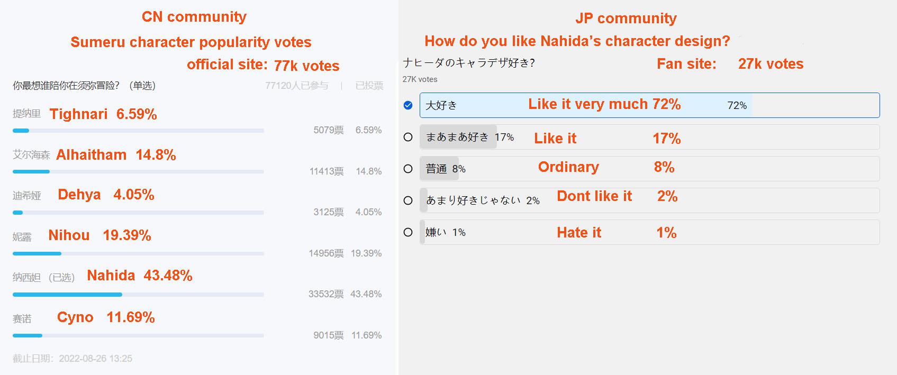Click the 27K votes label
Viewport: 897px width, 375px height.
tap(420, 79)
